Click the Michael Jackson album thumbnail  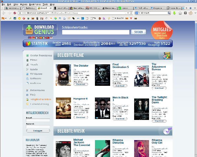[x=63, y=149]
